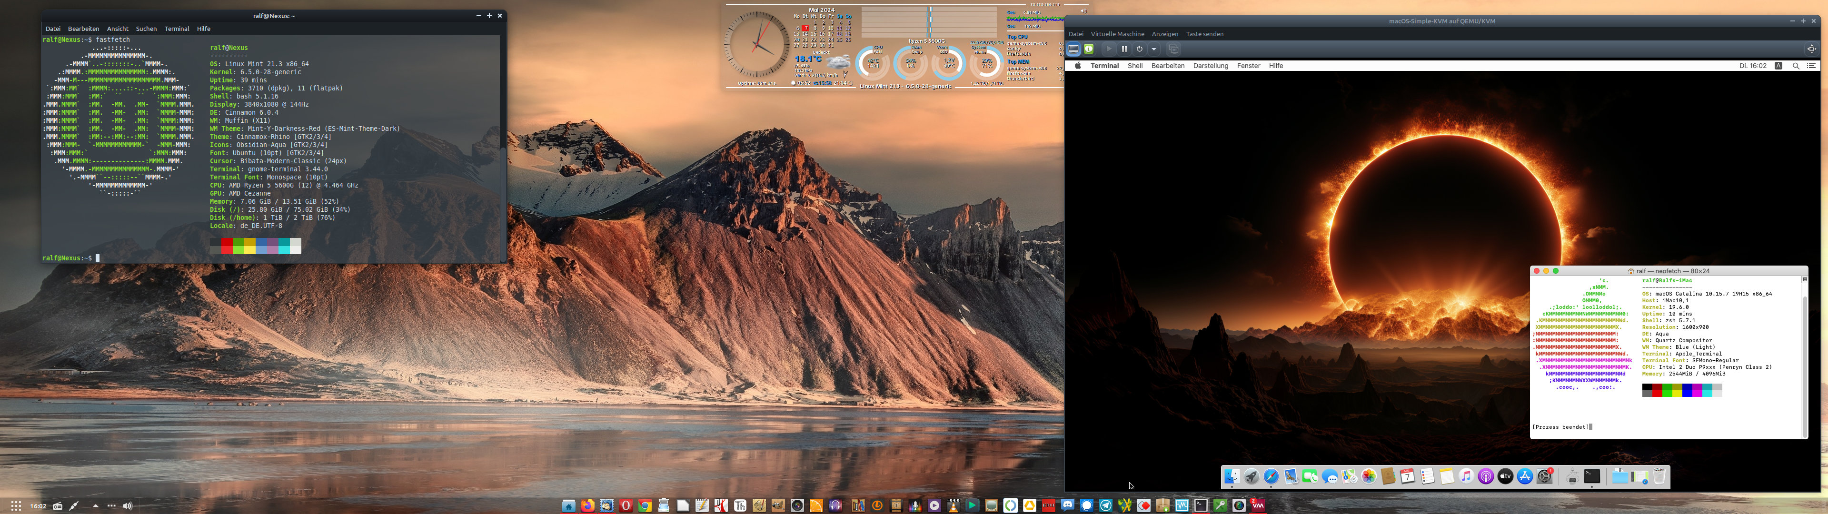Pause the virtual machine

(x=1124, y=49)
